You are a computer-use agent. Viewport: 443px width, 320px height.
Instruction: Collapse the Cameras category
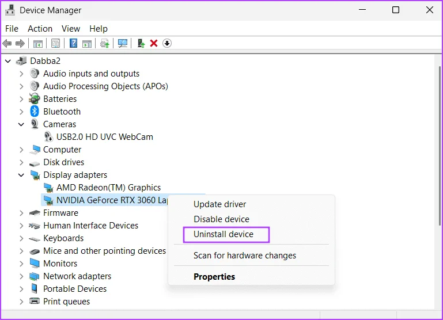(21, 124)
